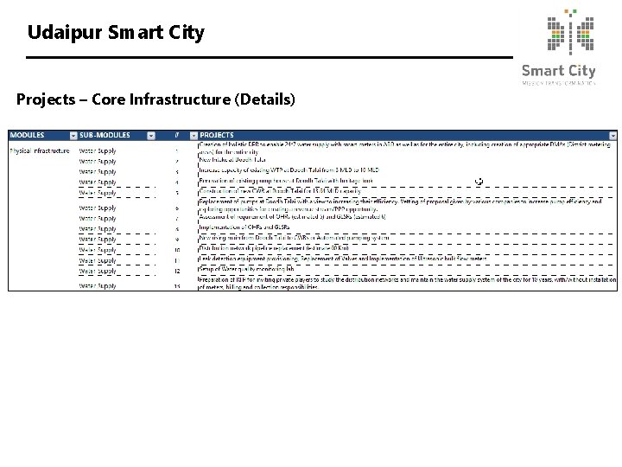Click the 'Construction of new CWR' project row
This screenshot has width=622, height=467.
[280, 191]
